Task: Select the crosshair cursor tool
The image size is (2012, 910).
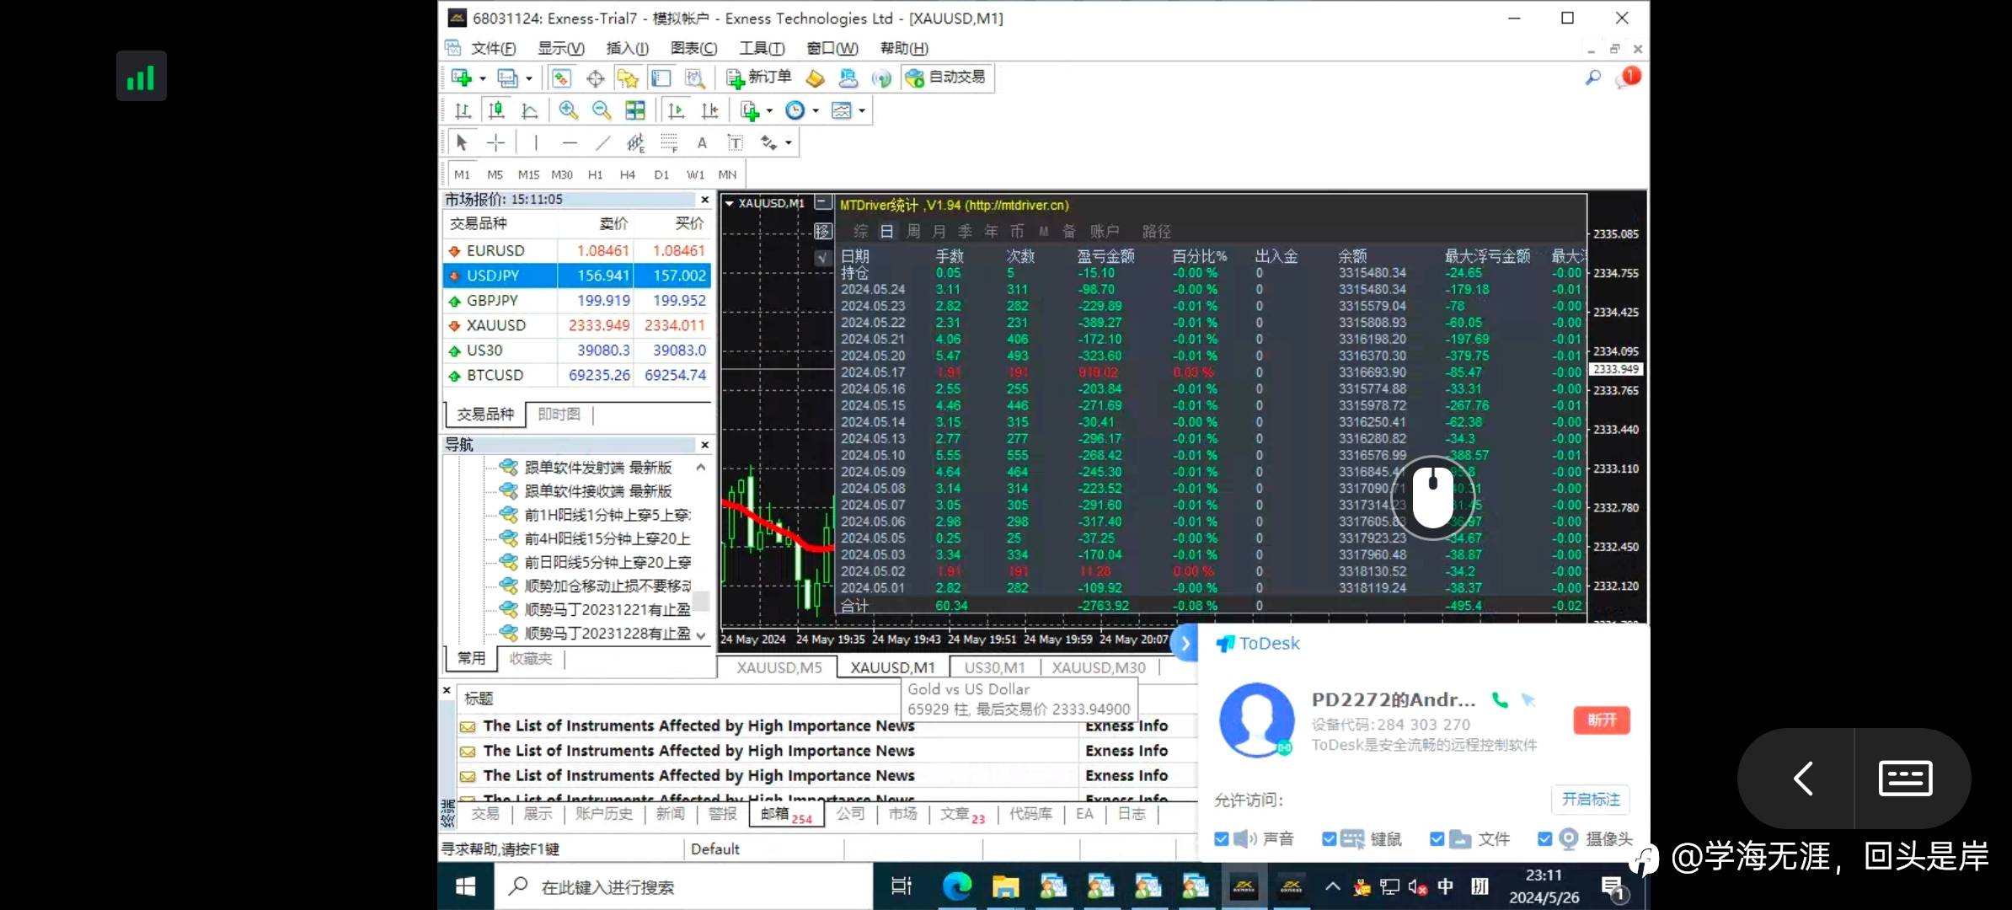Action: [495, 143]
